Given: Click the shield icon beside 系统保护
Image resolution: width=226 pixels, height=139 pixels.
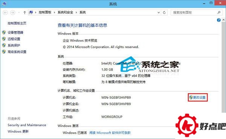Looking at the screenshot, I should click(4, 45).
